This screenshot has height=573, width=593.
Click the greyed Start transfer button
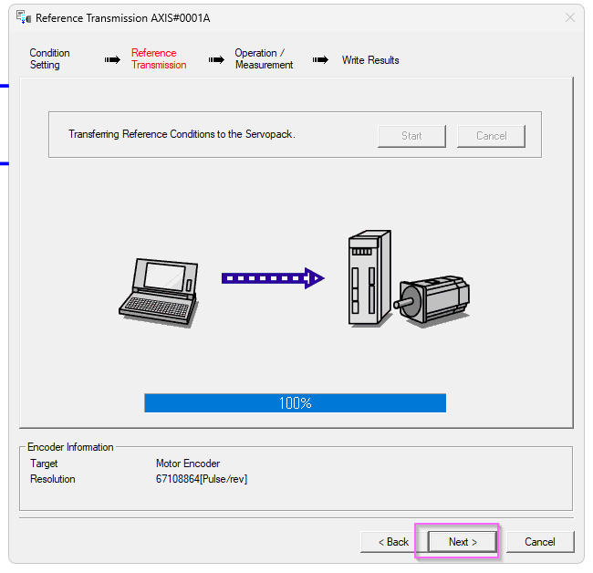411,136
